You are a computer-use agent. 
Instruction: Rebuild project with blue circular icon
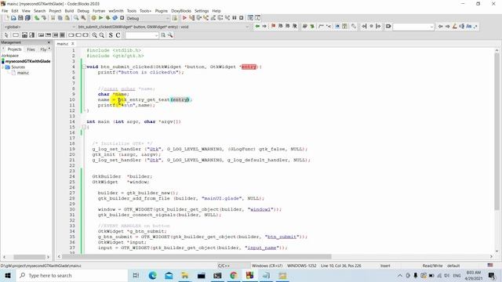[115, 18]
